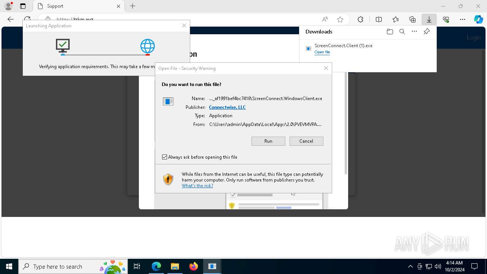
Task: Open Browser essentials heart icon
Action: [446, 19]
